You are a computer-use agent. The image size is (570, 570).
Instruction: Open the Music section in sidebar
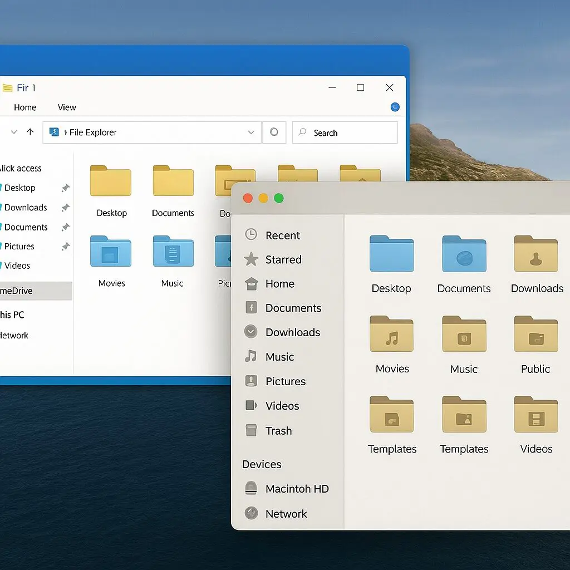click(x=279, y=357)
